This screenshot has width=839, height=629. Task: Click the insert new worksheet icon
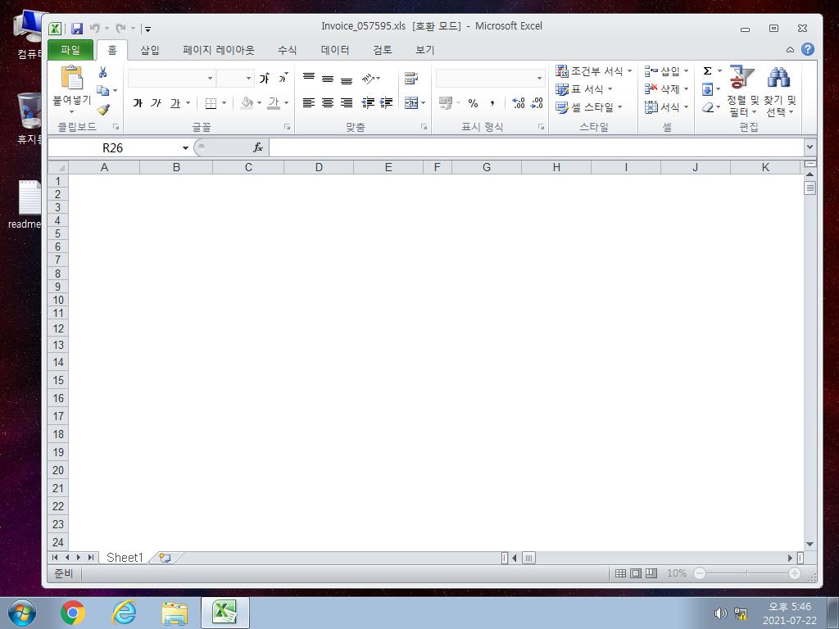coord(165,558)
